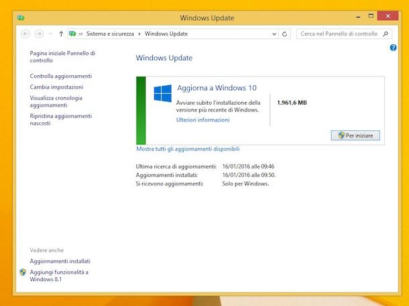The height and width of the screenshot is (306, 409).
Task: Click the Solo per Windows text
Action: point(245,184)
